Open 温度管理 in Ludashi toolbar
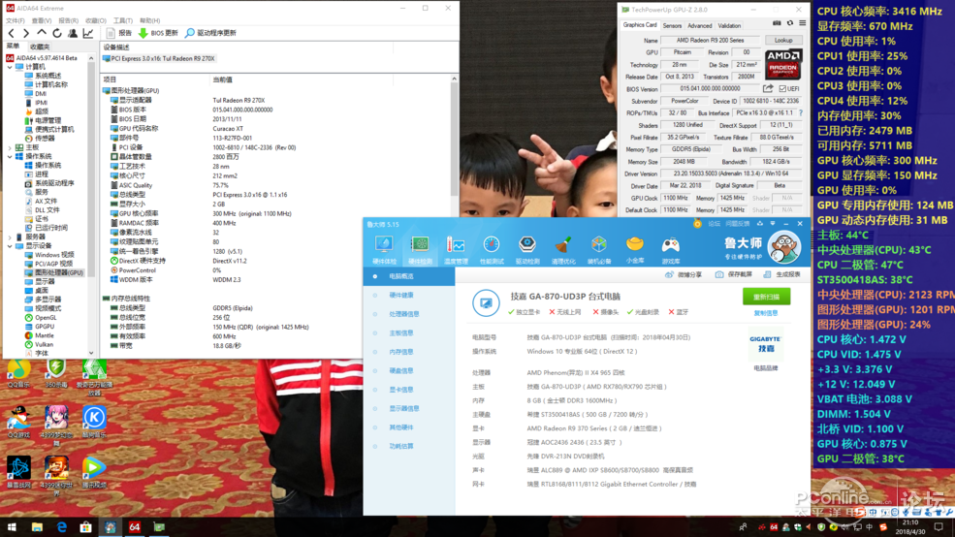 (456, 250)
